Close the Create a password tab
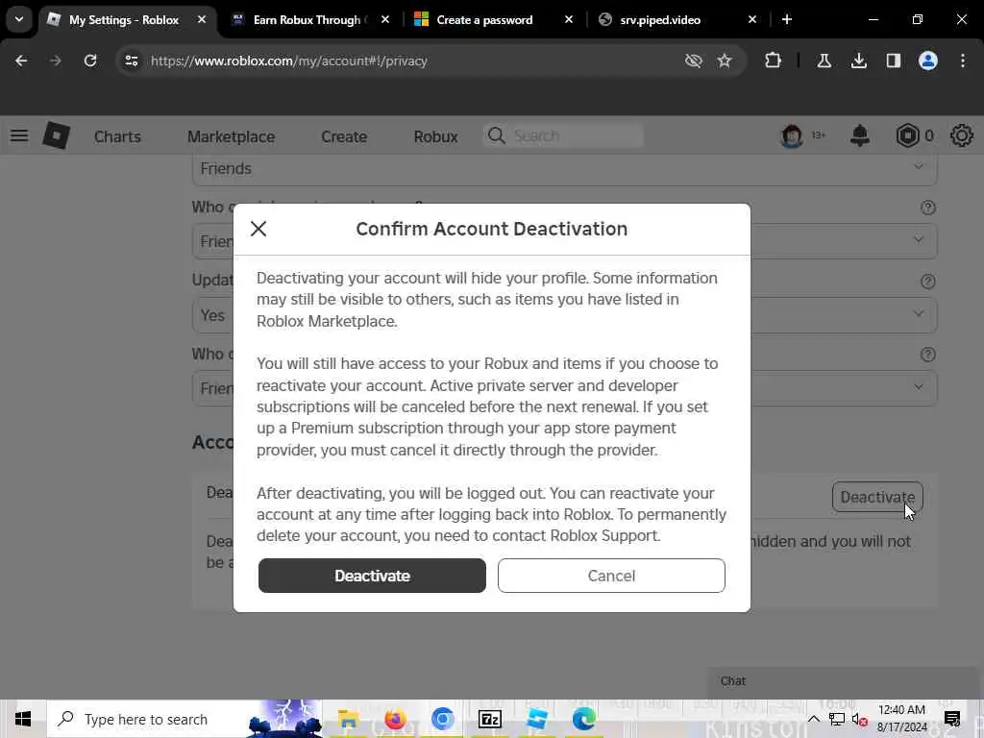This screenshot has height=738, width=984. click(569, 20)
